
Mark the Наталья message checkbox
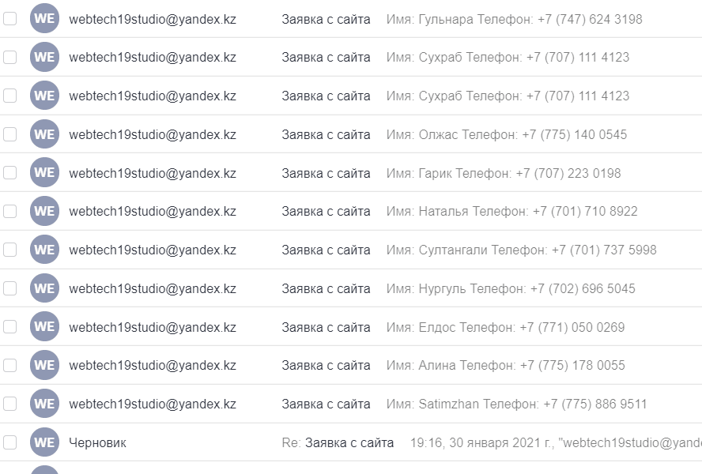(x=9, y=211)
